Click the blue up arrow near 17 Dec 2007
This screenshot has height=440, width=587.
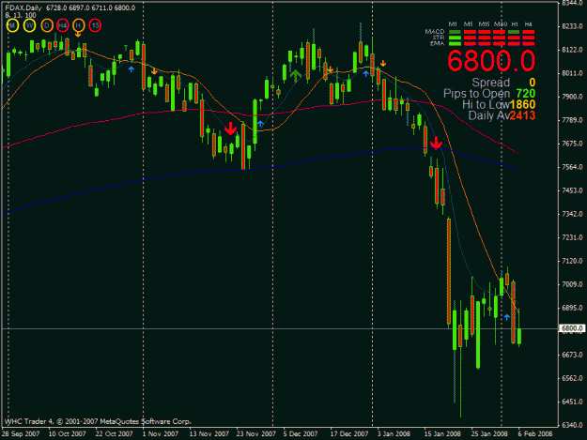pyautogui.click(x=365, y=73)
